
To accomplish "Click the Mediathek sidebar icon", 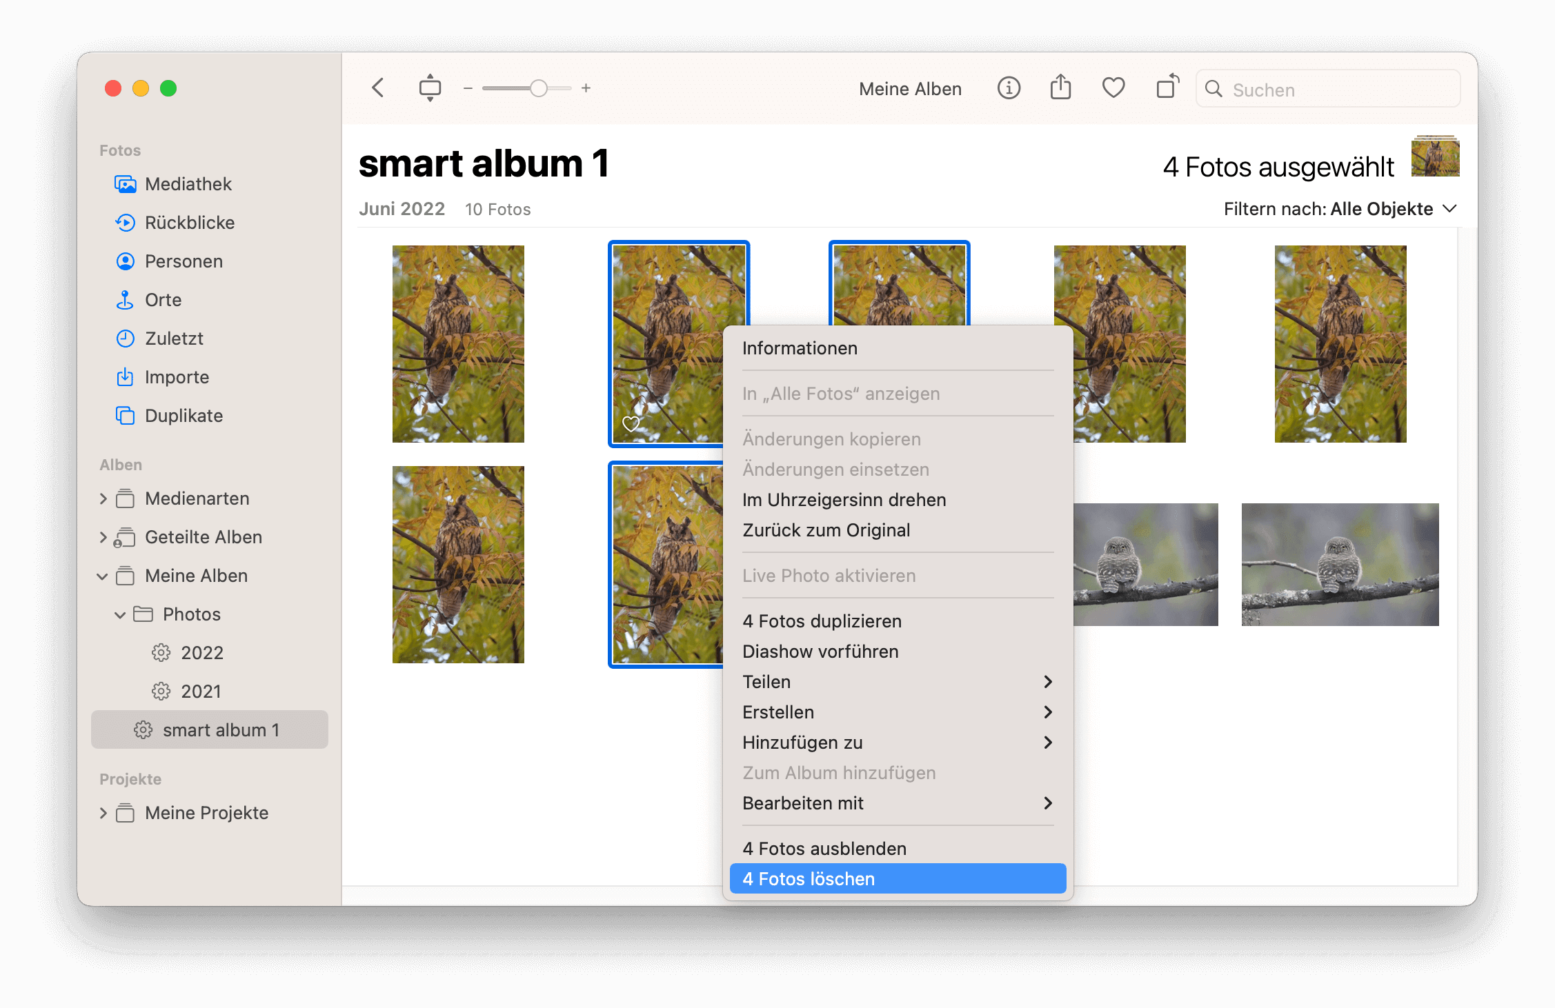I will point(125,184).
